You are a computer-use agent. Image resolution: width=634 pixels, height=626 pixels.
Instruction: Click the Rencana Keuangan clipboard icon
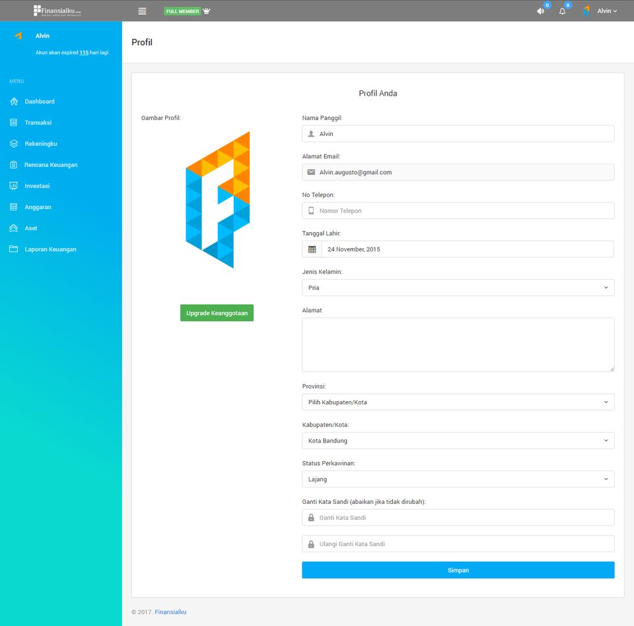[x=13, y=165]
